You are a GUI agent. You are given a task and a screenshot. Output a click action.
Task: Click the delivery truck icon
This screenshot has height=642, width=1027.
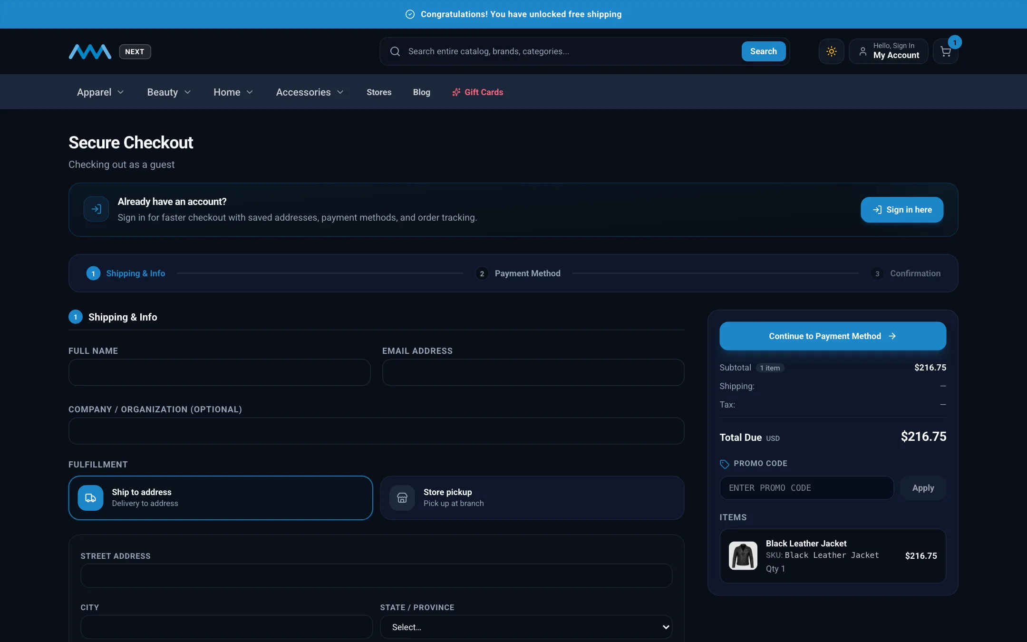pos(90,498)
